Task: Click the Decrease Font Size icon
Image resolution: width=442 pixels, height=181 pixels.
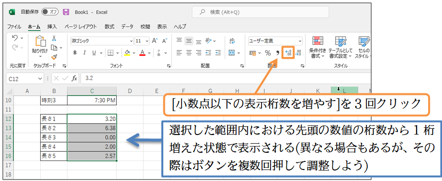Action: click(165, 41)
